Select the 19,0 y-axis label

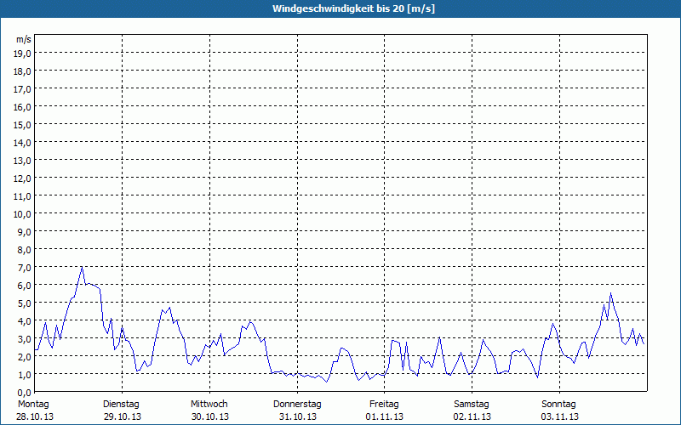point(23,54)
